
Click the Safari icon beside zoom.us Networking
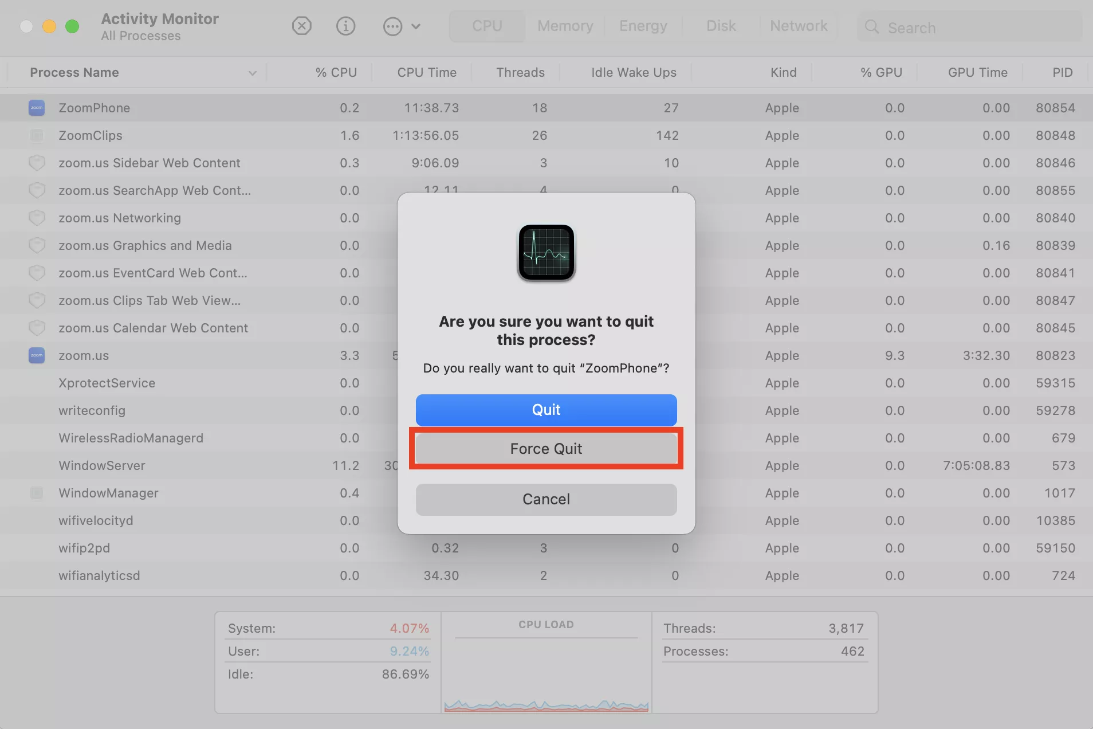pyautogui.click(x=37, y=218)
